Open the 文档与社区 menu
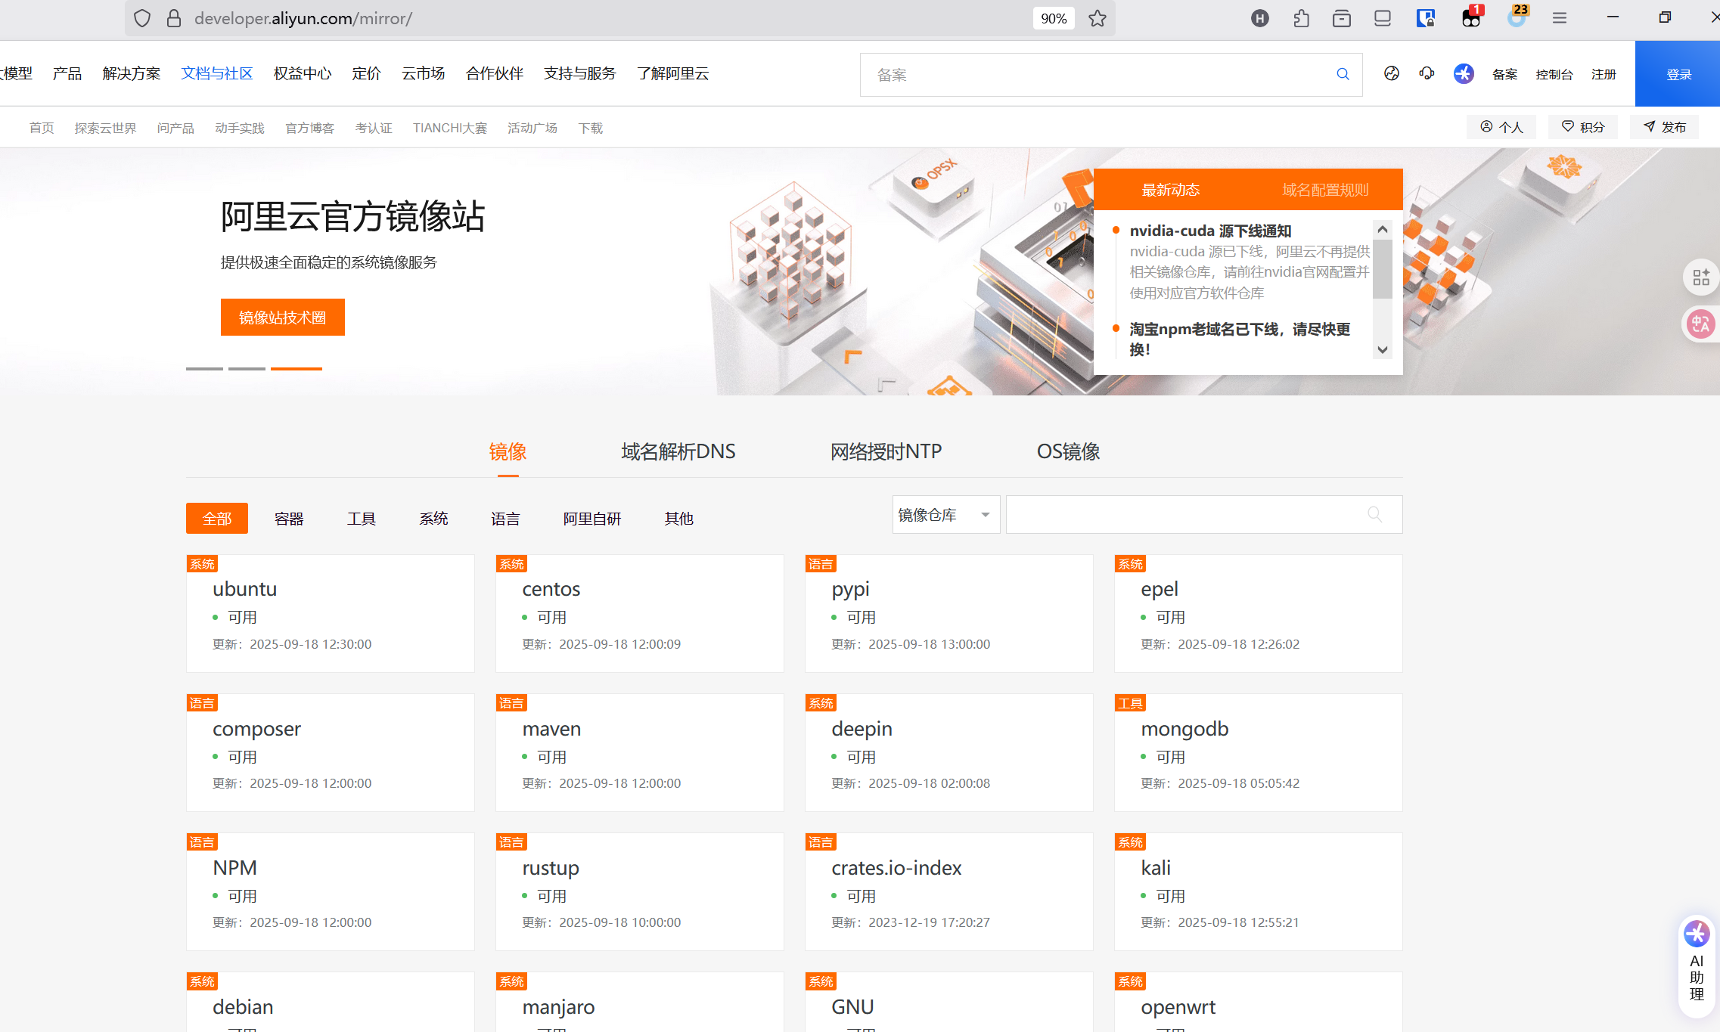Image resolution: width=1720 pixels, height=1032 pixels. click(217, 73)
